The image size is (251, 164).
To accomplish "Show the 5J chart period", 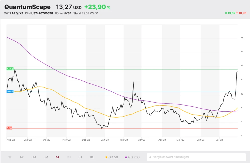I will [80, 157].
